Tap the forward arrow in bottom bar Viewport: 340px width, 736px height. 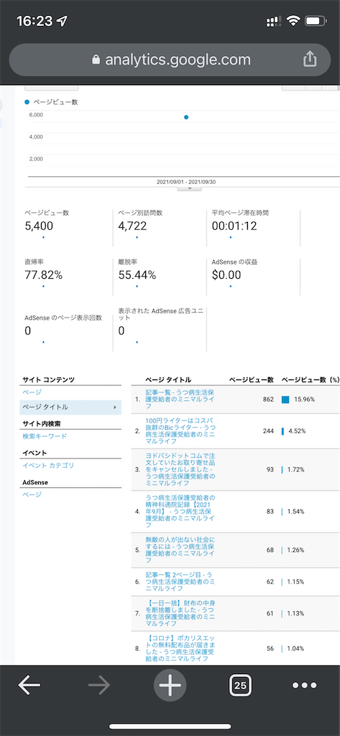pos(99,686)
